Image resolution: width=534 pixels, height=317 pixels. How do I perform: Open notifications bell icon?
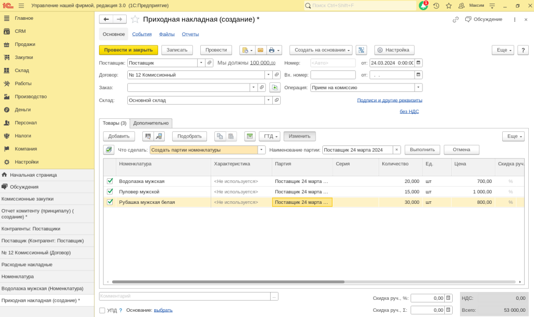(423, 5)
